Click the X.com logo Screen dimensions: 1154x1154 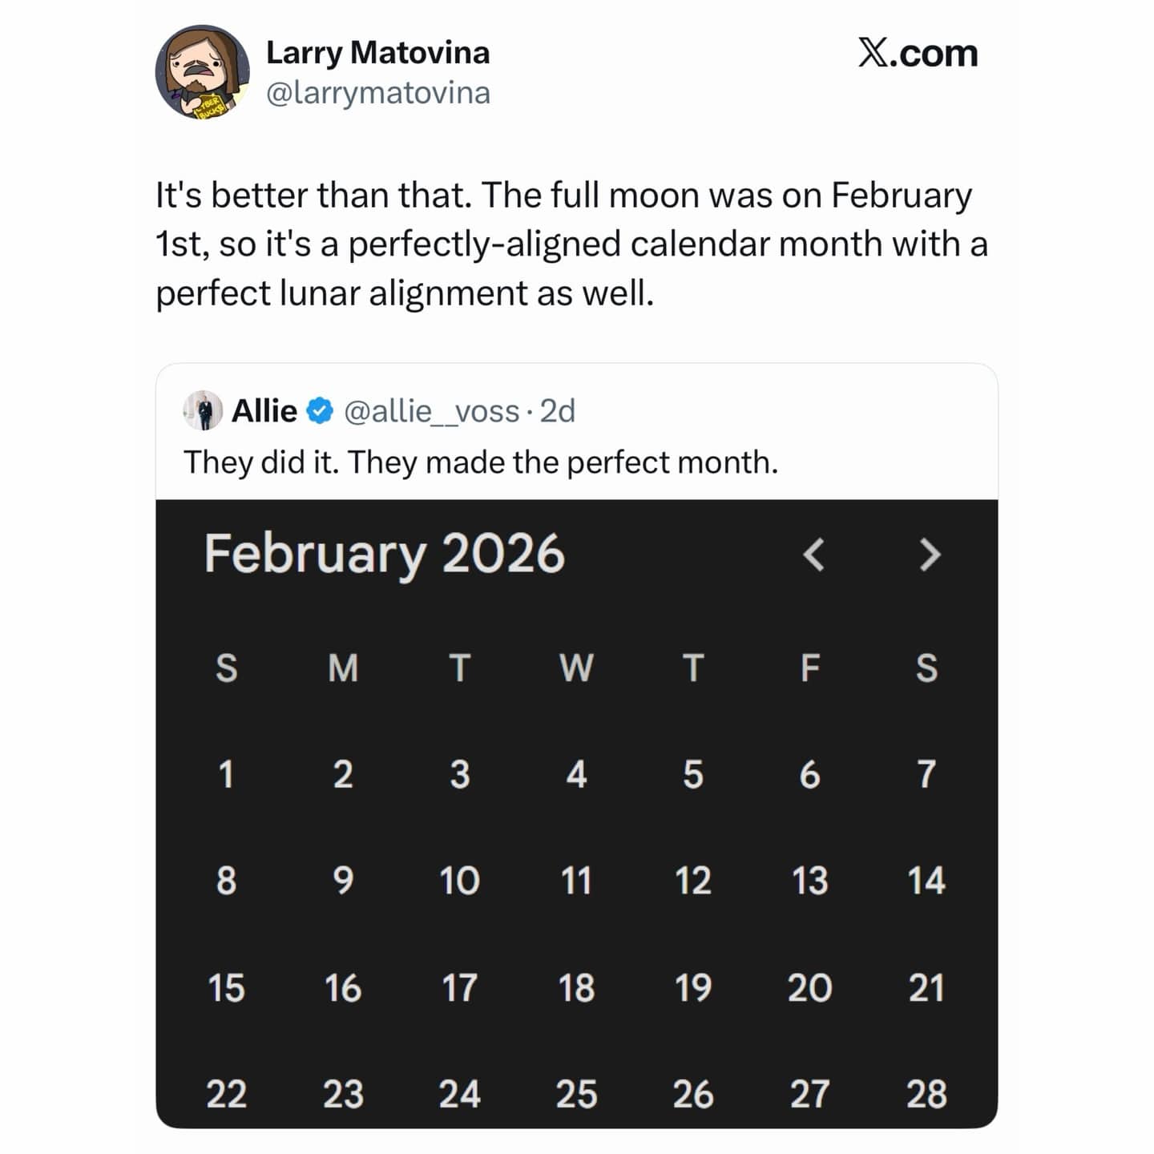918,54
